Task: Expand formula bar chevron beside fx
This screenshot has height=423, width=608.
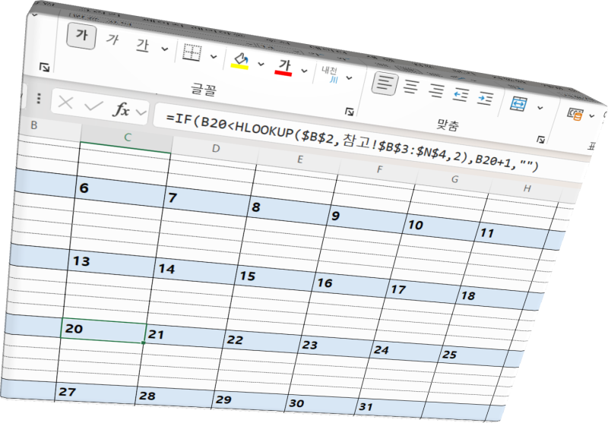Action: (x=141, y=112)
